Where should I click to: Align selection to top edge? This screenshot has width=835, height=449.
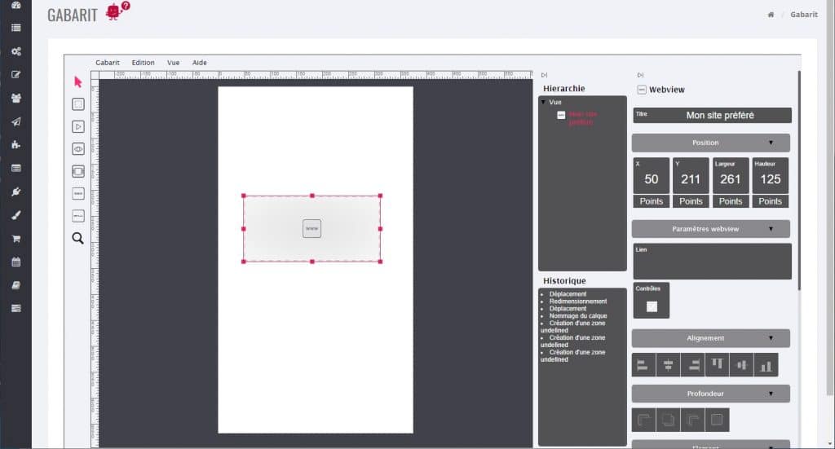click(x=718, y=365)
